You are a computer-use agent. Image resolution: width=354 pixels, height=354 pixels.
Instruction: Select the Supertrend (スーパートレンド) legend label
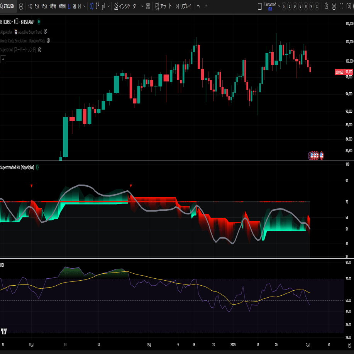[18, 50]
